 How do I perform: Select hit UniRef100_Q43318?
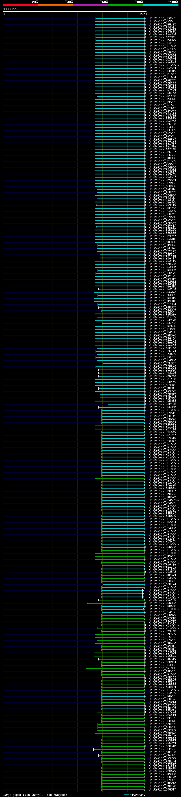(162, 301)
